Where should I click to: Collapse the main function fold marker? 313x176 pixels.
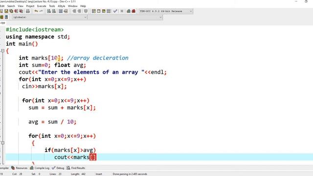click(x=2, y=51)
